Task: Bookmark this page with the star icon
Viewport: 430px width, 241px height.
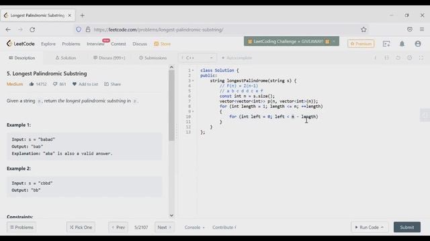Action: (363, 29)
